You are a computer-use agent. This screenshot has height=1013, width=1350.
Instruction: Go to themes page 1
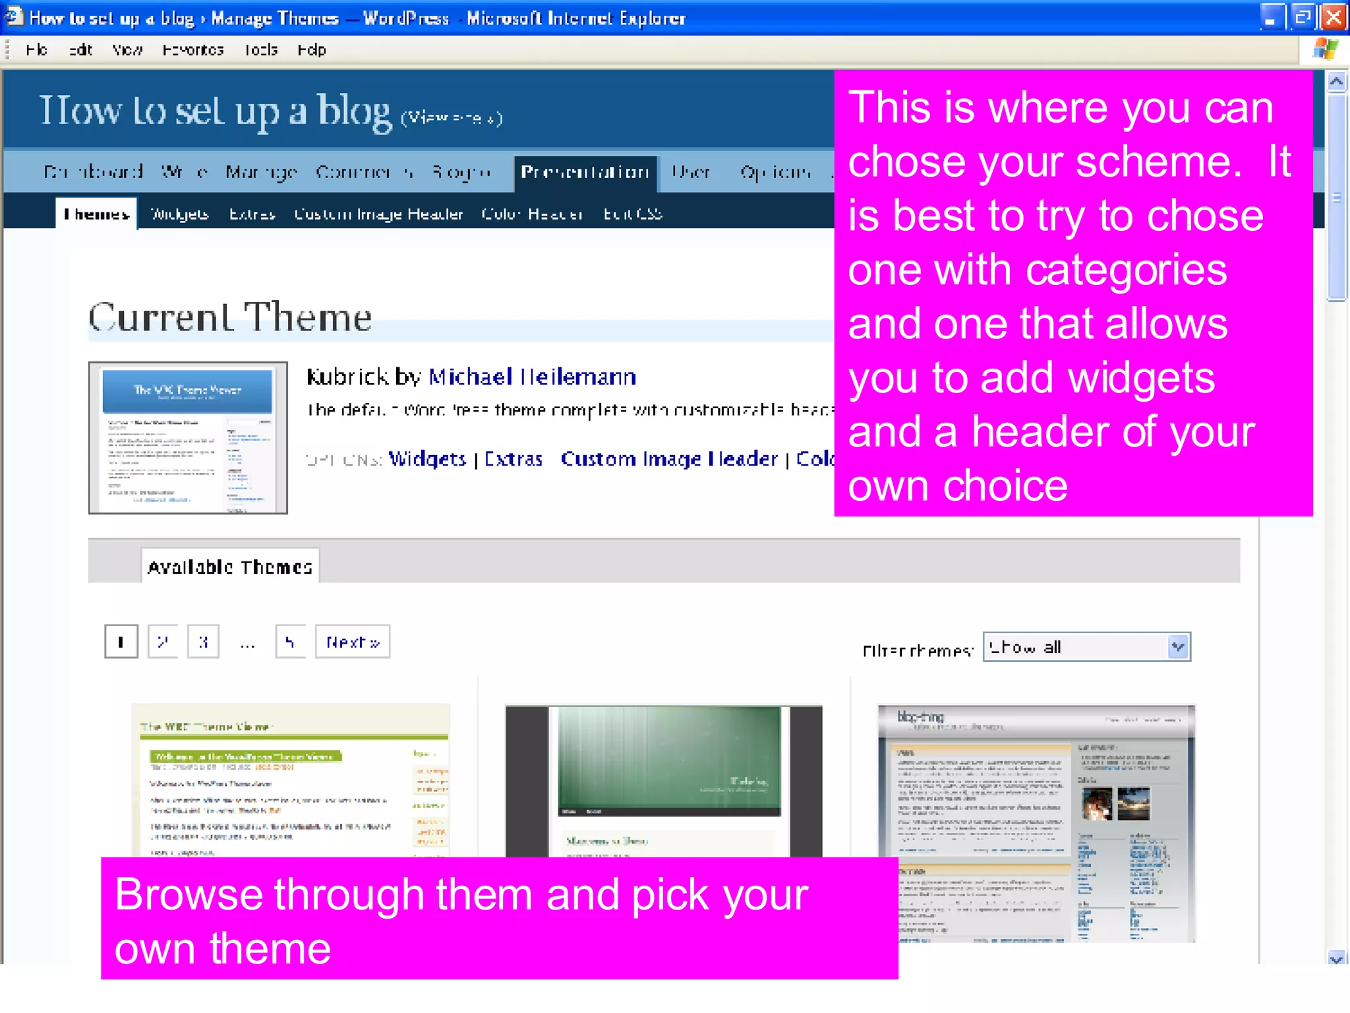121,642
